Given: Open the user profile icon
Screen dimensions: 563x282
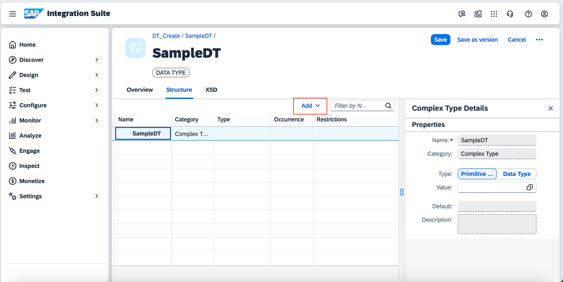Looking at the screenshot, I should coord(544,14).
